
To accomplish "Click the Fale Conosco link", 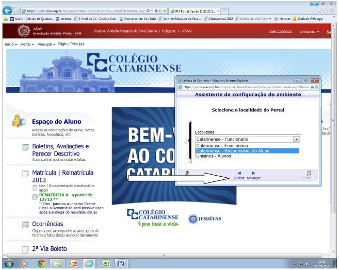I will (x=280, y=31).
